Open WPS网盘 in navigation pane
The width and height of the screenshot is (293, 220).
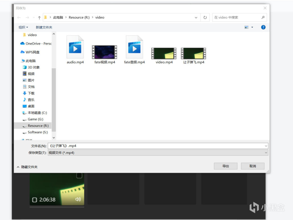point(30,52)
